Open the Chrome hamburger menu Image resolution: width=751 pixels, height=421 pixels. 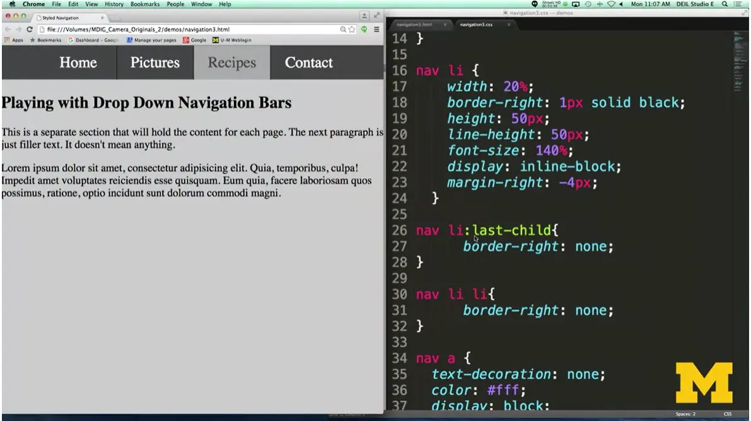tap(376, 29)
